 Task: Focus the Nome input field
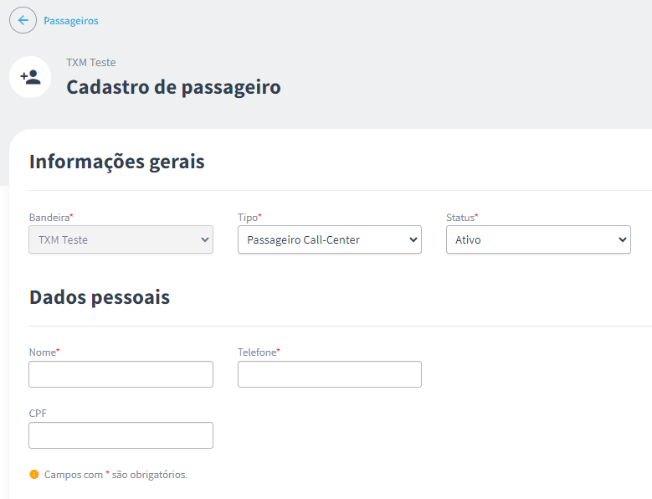pos(121,374)
